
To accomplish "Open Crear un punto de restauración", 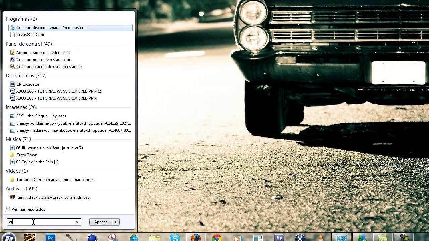I will pyautogui.click(x=44, y=60).
